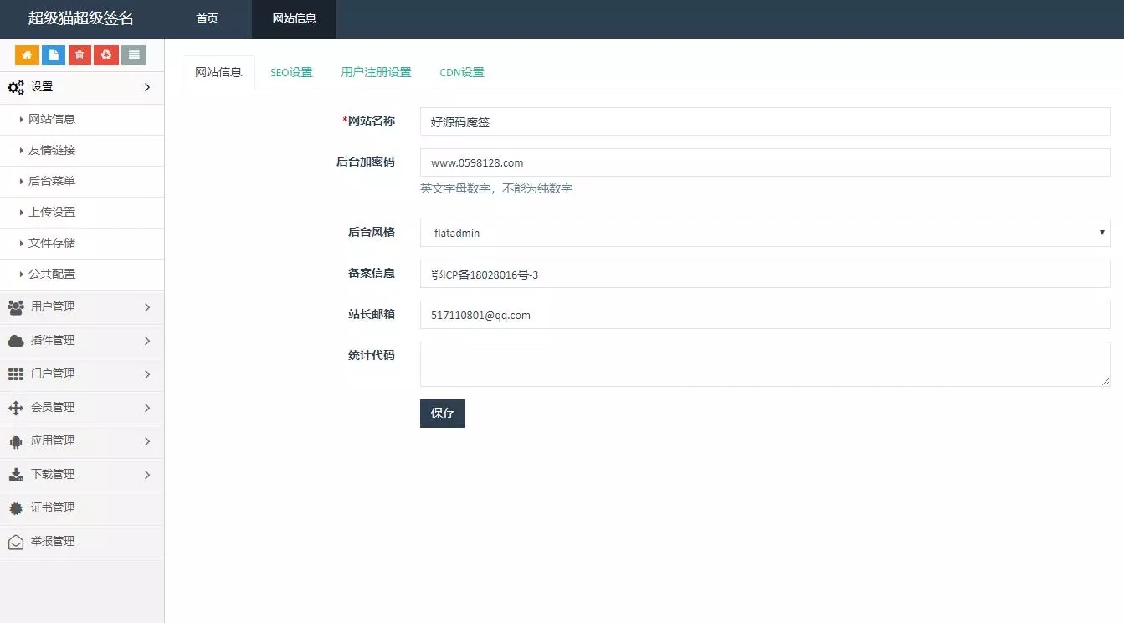Click the red recycle icon button

pyautogui.click(x=105, y=55)
